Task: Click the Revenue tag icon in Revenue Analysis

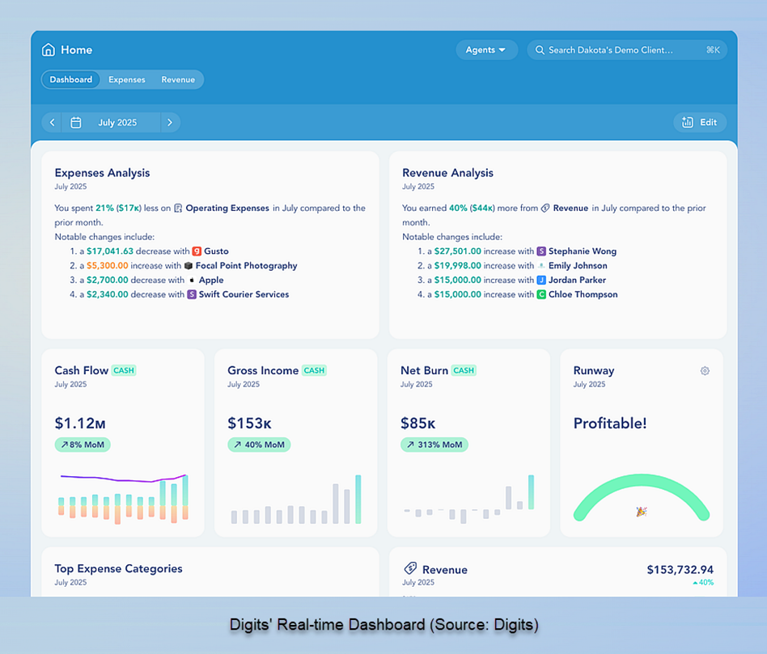Action: (x=545, y=209)
